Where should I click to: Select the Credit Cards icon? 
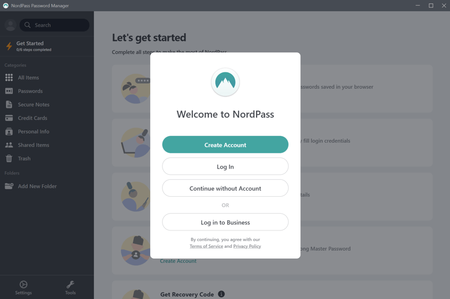point(9,118)
